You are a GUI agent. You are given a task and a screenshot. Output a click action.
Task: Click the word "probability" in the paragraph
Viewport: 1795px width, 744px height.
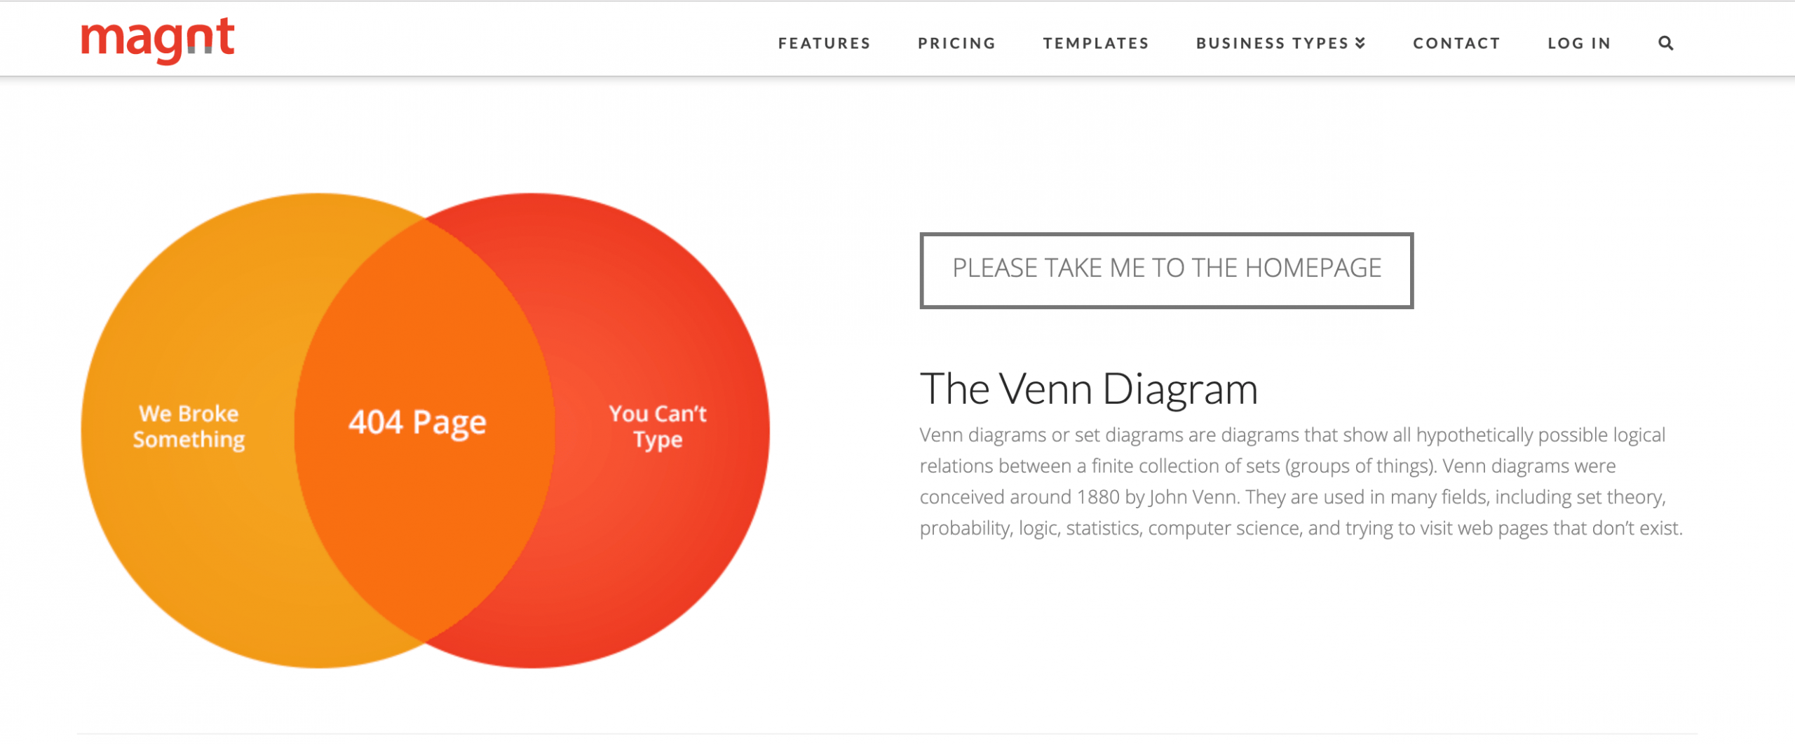coord(965,528)
